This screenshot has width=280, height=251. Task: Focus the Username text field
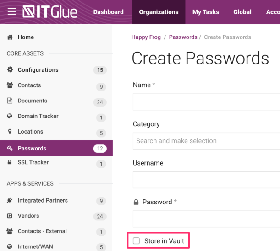pos(206,180)
